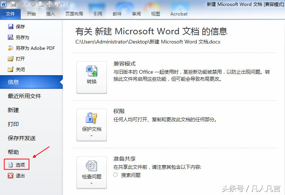Exit Word using 退出
The width and height of the screenshot is (285, 195).
pyautogui.click(x=20, y=175)
